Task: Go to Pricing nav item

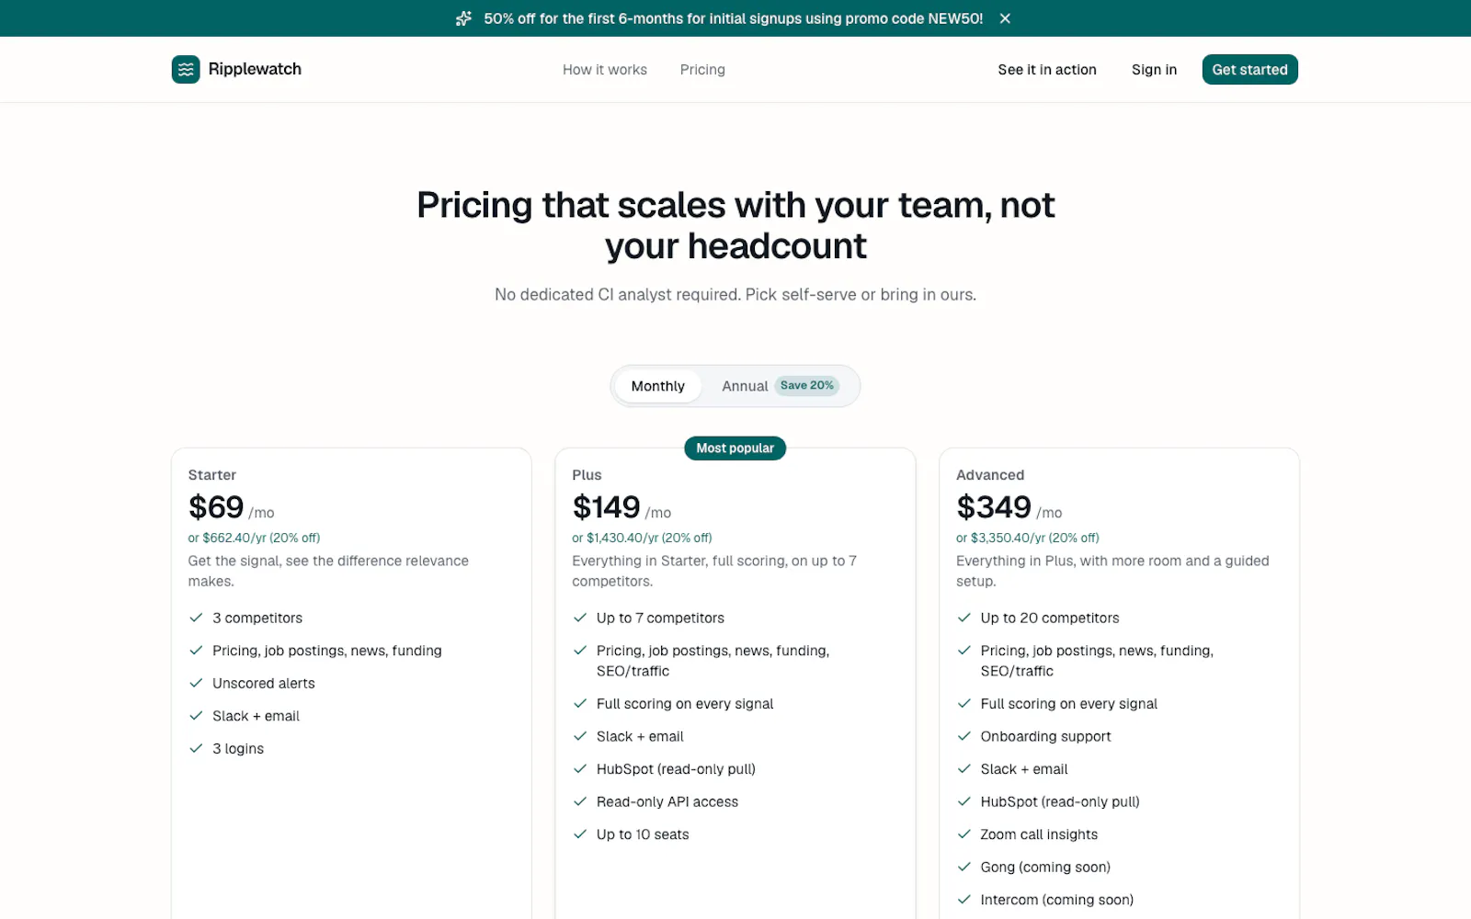Action: coord(702,70)
